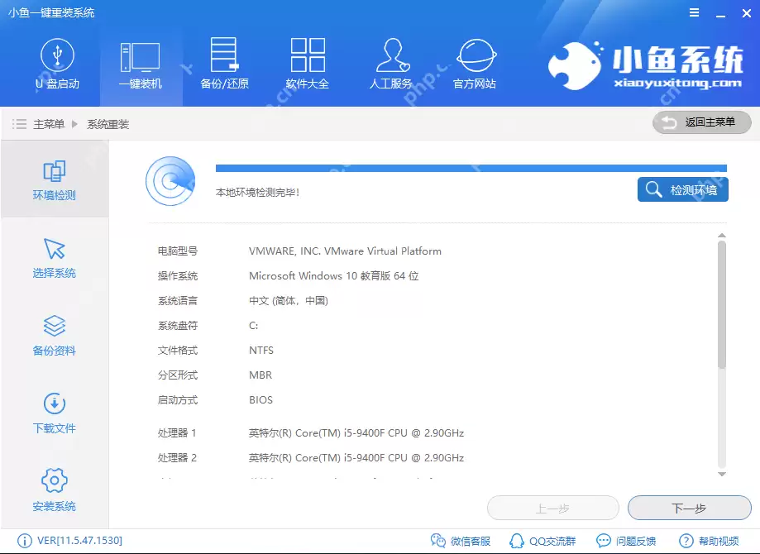
Task: Open the 一键装机 (one-click install) feature
Action: [x=141, y=64]
